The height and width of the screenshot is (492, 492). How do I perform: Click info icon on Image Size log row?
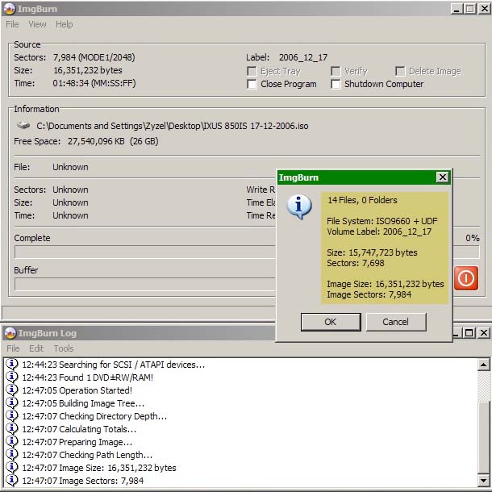point(11,467)
